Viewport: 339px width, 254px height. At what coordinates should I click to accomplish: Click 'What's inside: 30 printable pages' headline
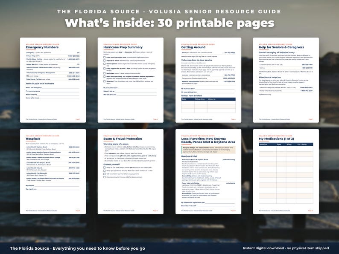(x=169, y=23)
